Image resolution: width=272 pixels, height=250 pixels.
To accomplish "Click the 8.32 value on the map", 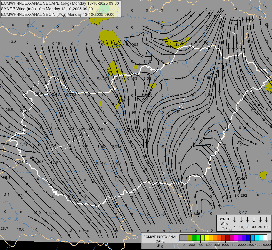I will [x=147, y=78].
